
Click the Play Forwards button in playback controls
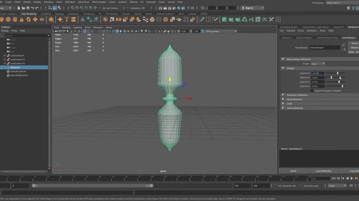[x=352, y=179]
